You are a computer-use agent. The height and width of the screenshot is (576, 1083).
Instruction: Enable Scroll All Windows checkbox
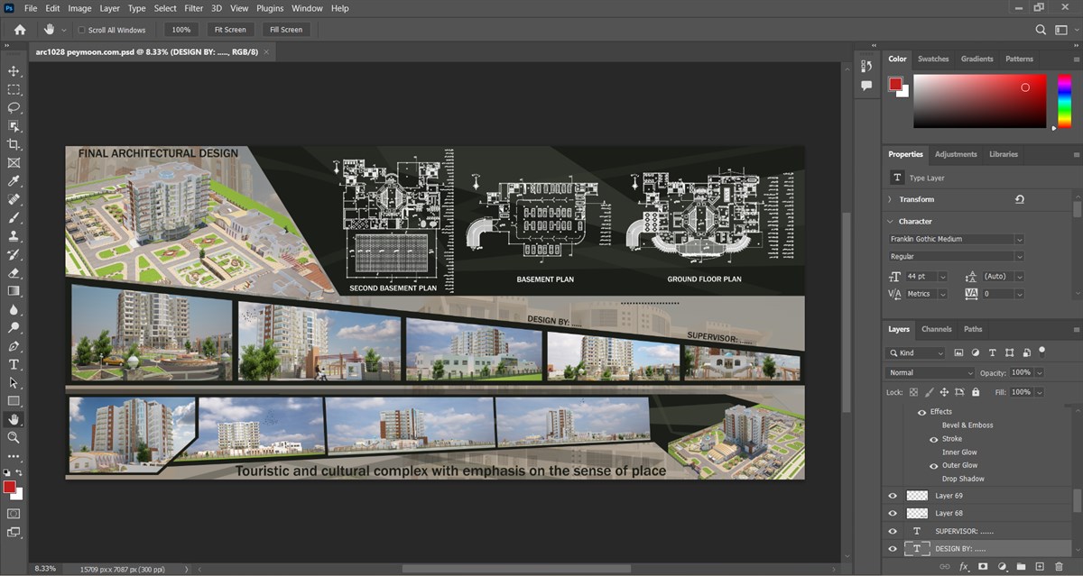(x=81, y=30)
